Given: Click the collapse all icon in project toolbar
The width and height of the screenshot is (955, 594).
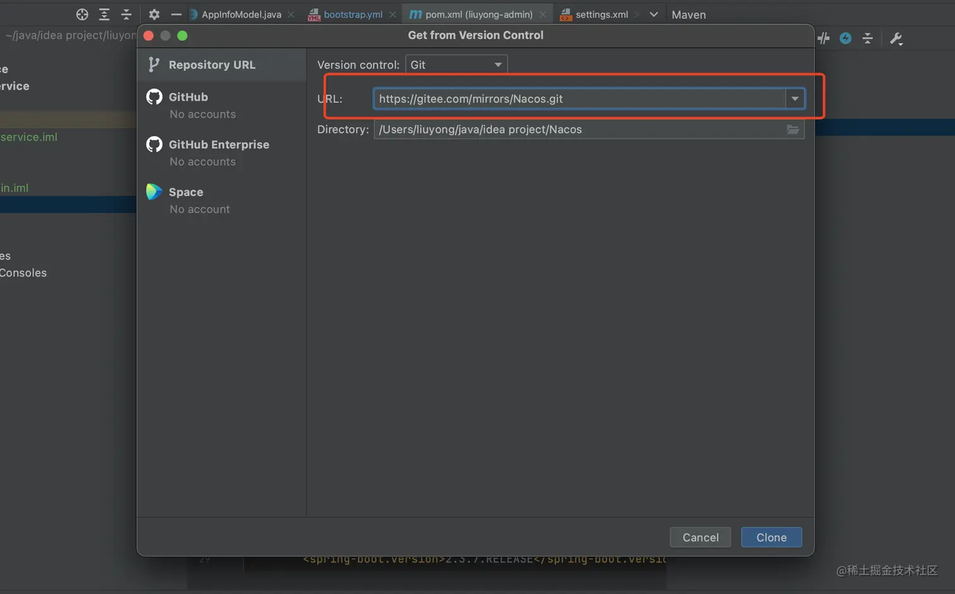Looking at the screenshot, I should pyautogui.click(x=126, y=14).
